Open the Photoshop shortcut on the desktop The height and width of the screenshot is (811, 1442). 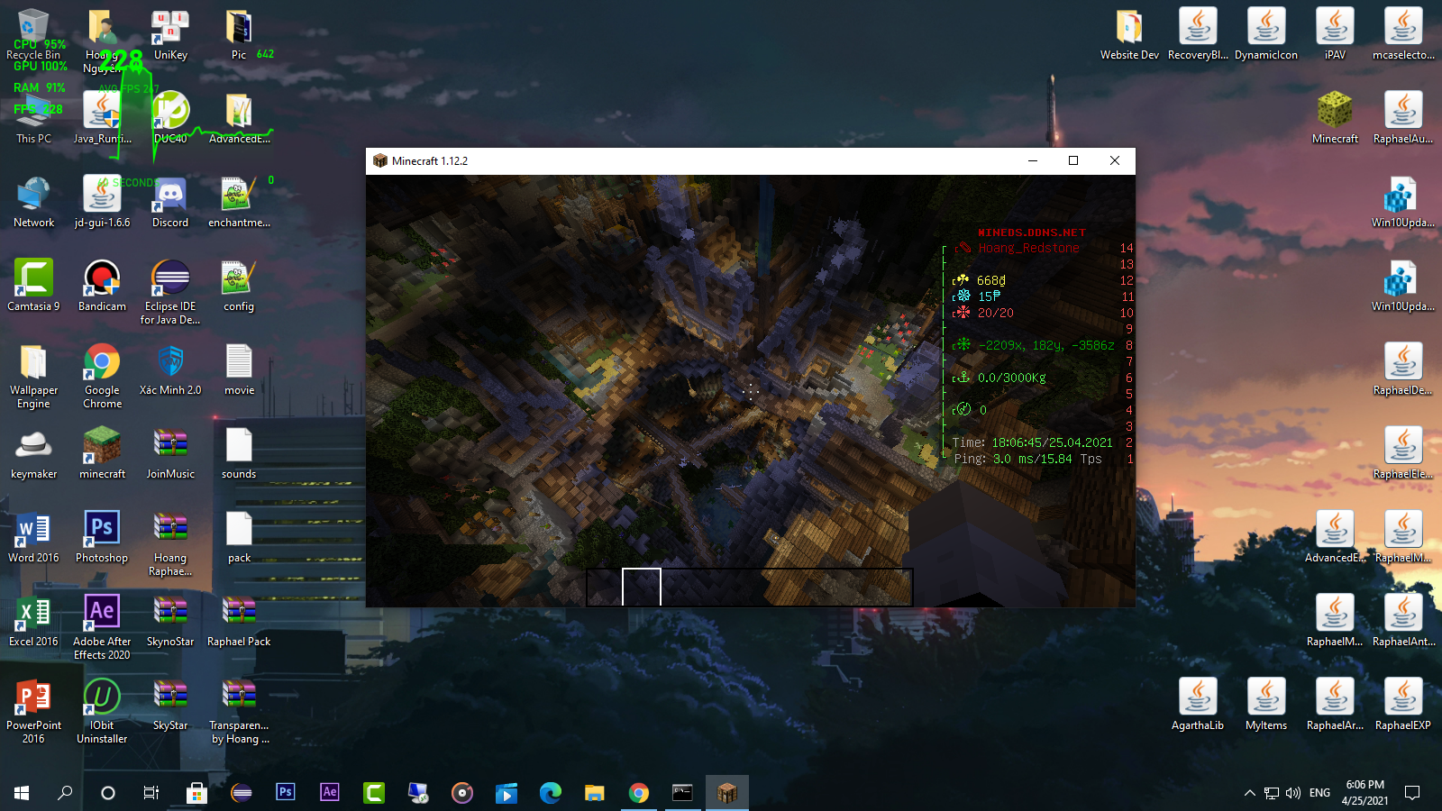[102, 538]
